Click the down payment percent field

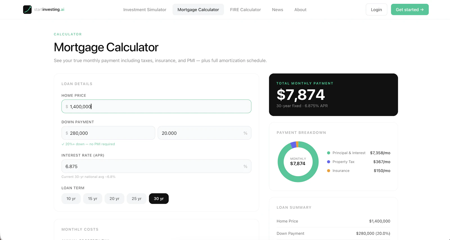click(x=204, y=133)
